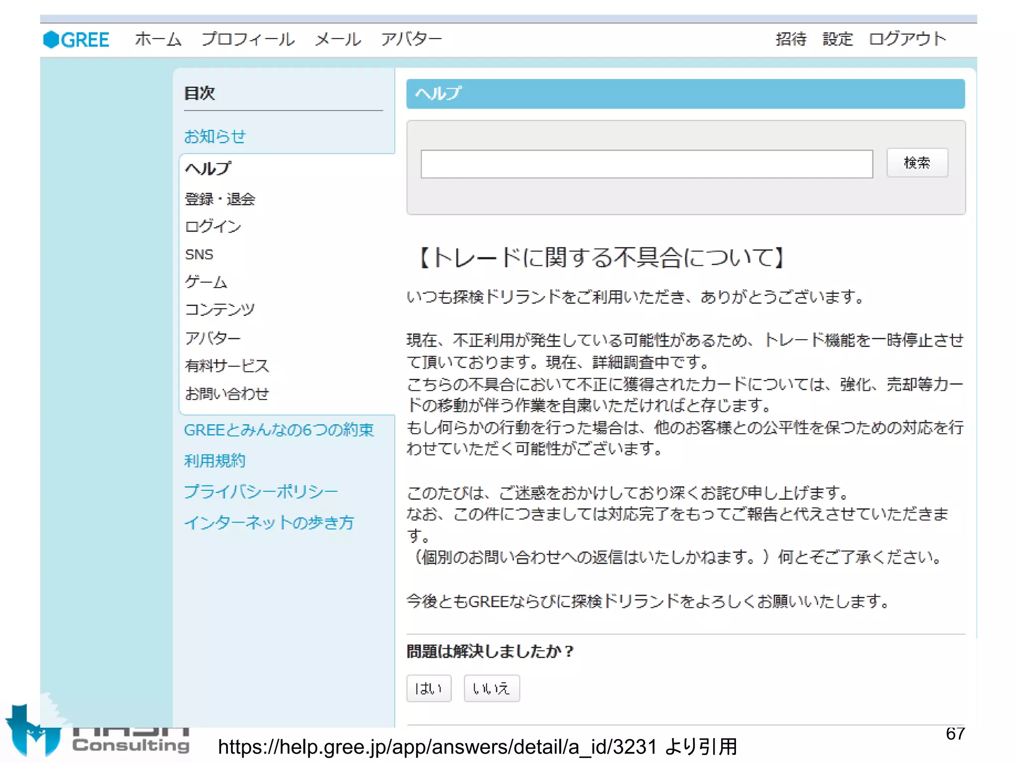
Task: Open the プライバシーポリシー link
Action: coord(261,492)
